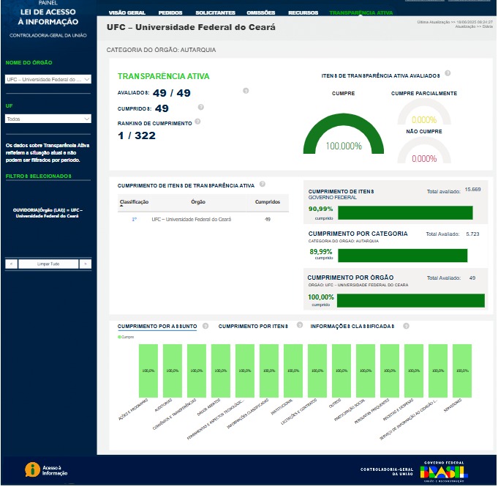The height and width of the screenshot is (487, 498).
Task: Select the Transparência Ativa tab
Action: coord(361,12)
